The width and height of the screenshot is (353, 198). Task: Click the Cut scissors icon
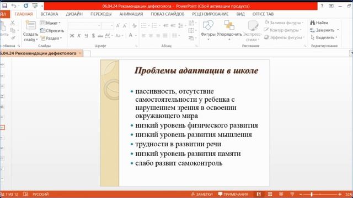(x=13, y=23)
